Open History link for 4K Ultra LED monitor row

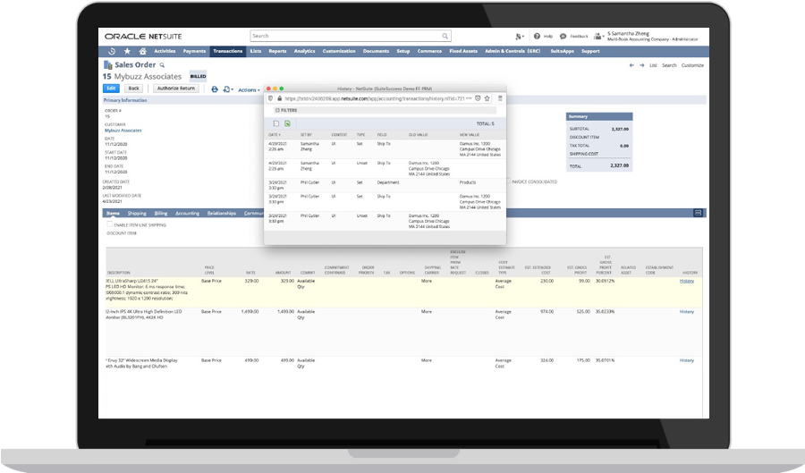(x=686, y=312)
